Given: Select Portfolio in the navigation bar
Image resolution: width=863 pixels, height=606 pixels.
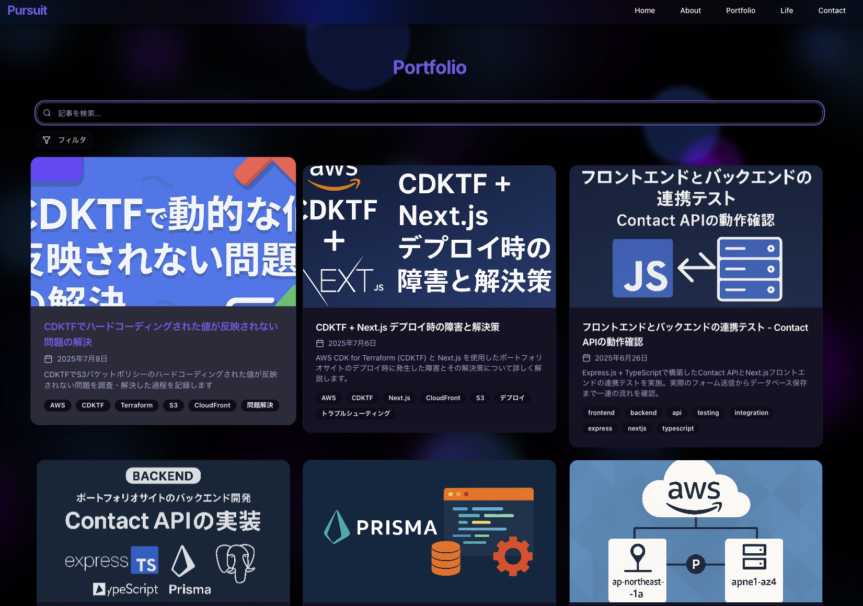Looking at the screenshot, I should [740, 10].
